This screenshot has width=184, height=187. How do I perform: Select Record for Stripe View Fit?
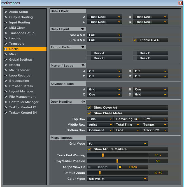[102, 167]
